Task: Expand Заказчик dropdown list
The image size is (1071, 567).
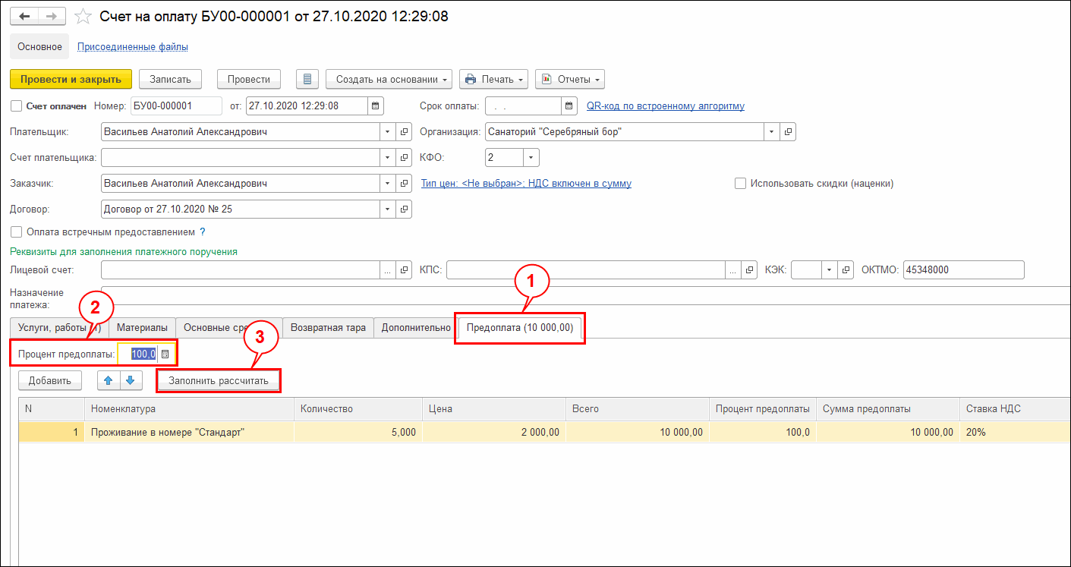Action: [388, 184]
